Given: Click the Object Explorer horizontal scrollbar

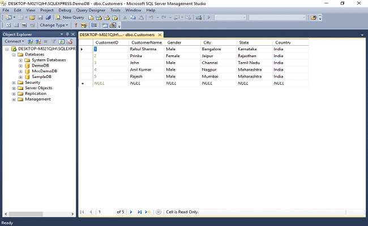Looking at the screenshot, I should click(x=39, y=214).
